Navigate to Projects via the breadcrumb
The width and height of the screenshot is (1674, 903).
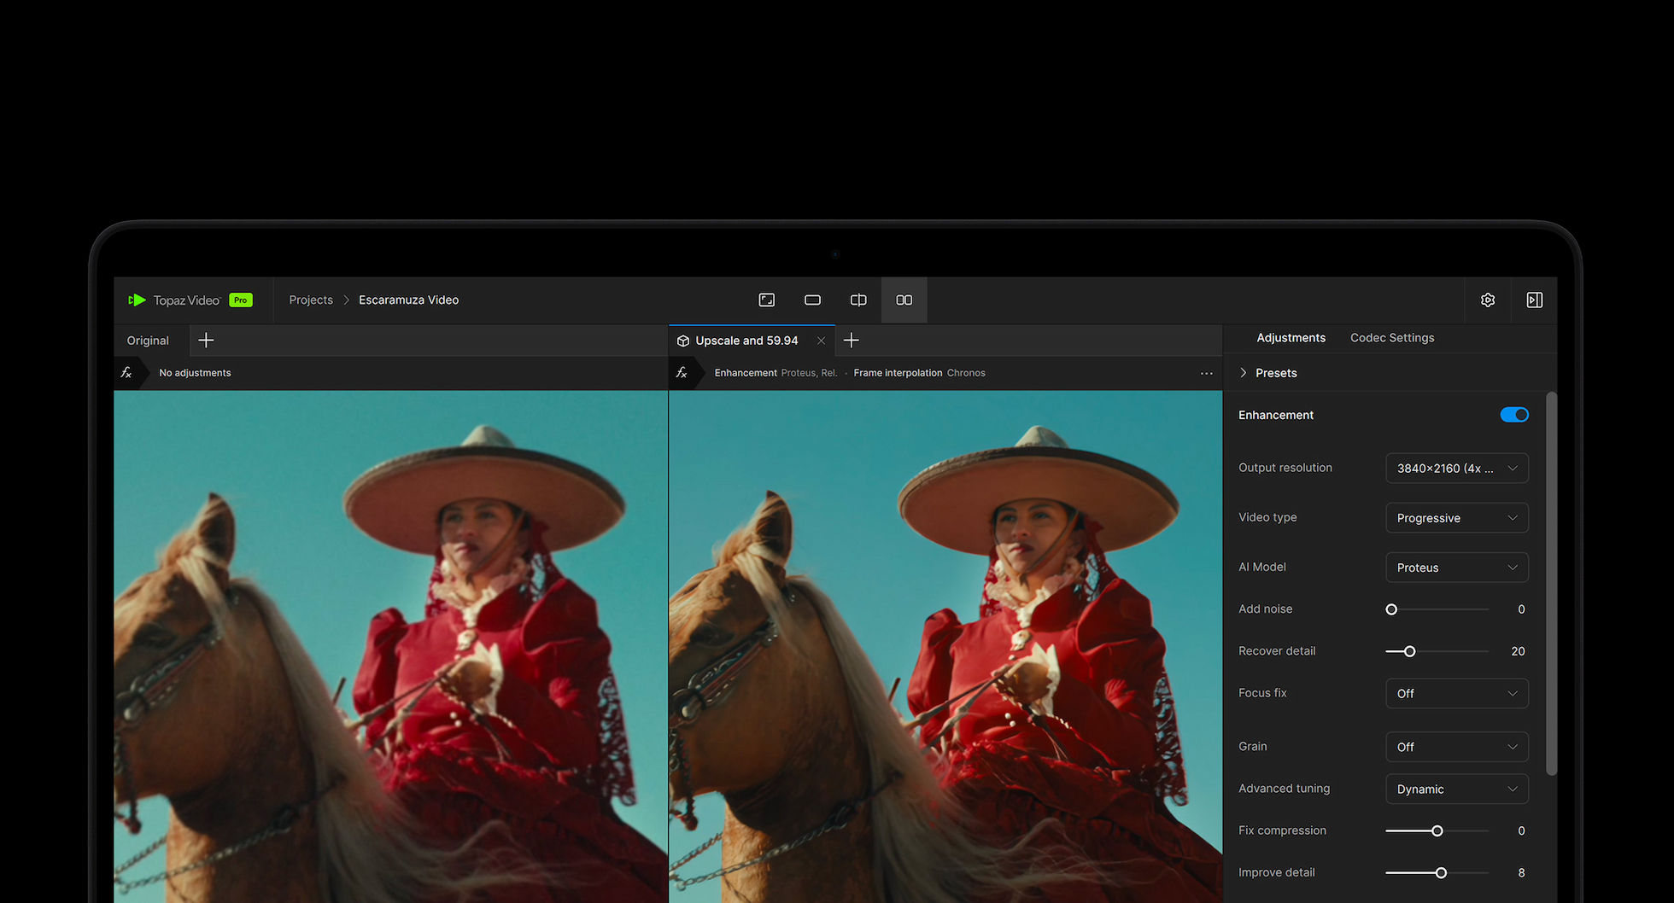click(x=310, y=300)
